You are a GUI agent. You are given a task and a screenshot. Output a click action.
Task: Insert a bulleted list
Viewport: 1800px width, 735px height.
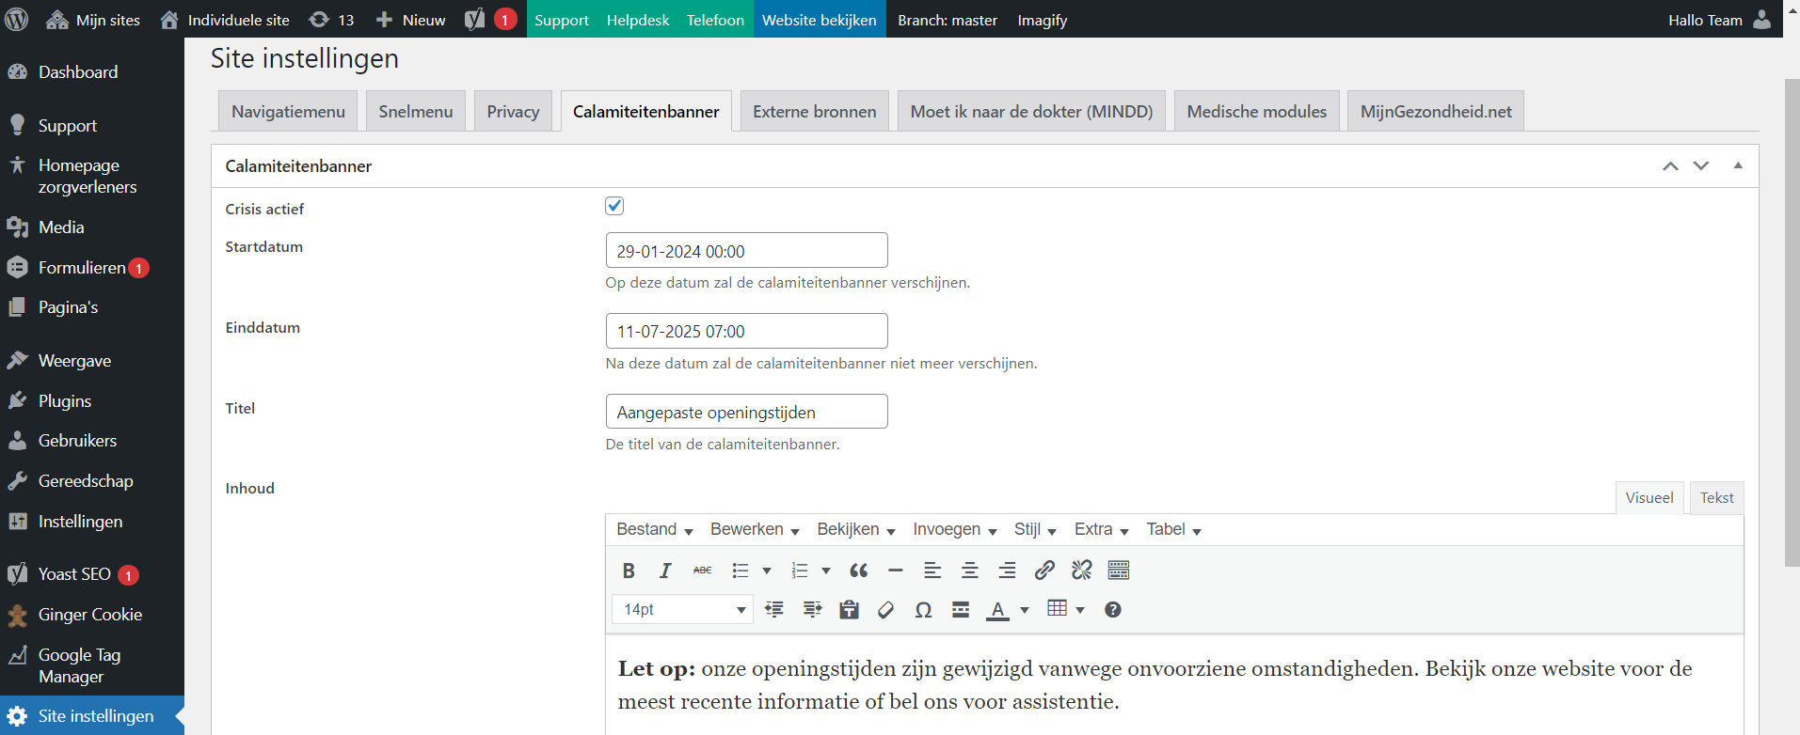[x=741, y=571]
